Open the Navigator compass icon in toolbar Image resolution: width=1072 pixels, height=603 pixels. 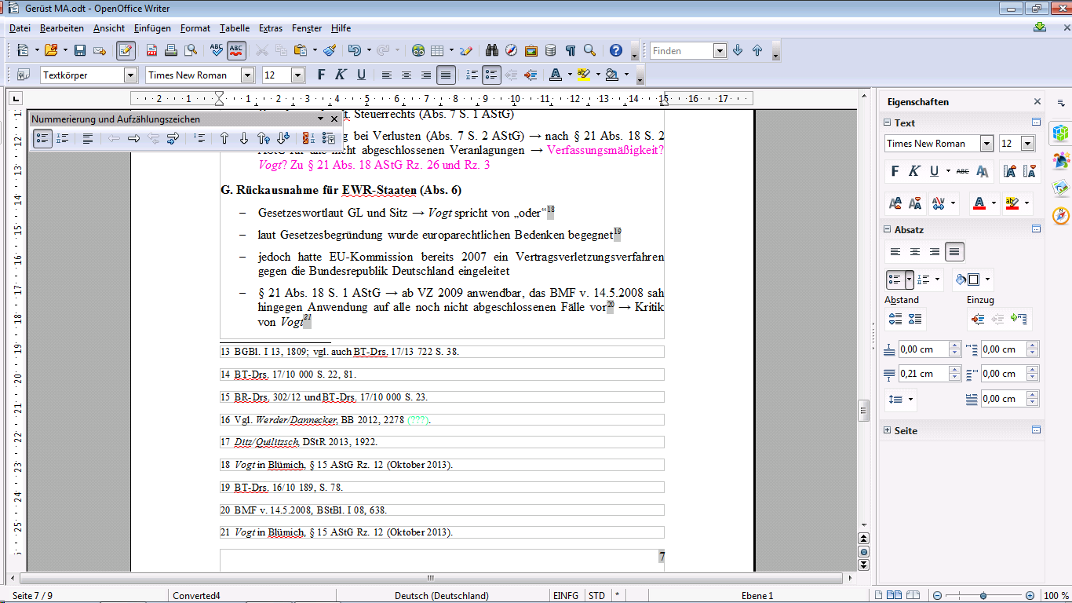(512, 50)
